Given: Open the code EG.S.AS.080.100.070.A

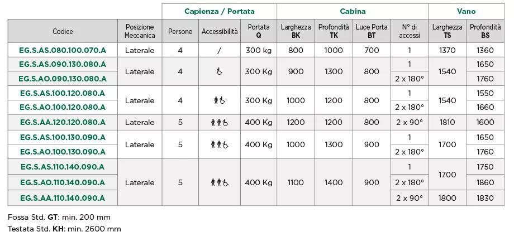Looking at the screenshot, I should 63,50.
